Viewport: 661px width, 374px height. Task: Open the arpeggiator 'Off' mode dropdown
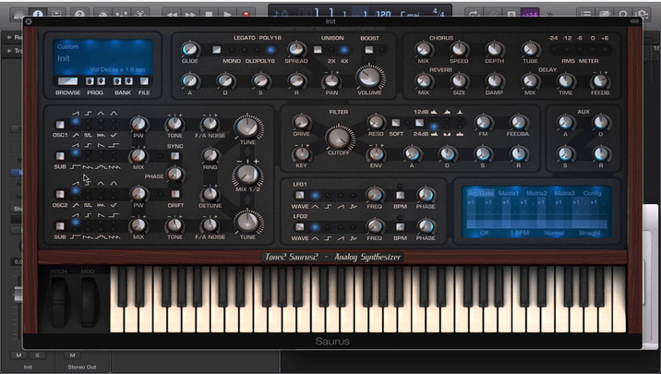tap(485, 233)
